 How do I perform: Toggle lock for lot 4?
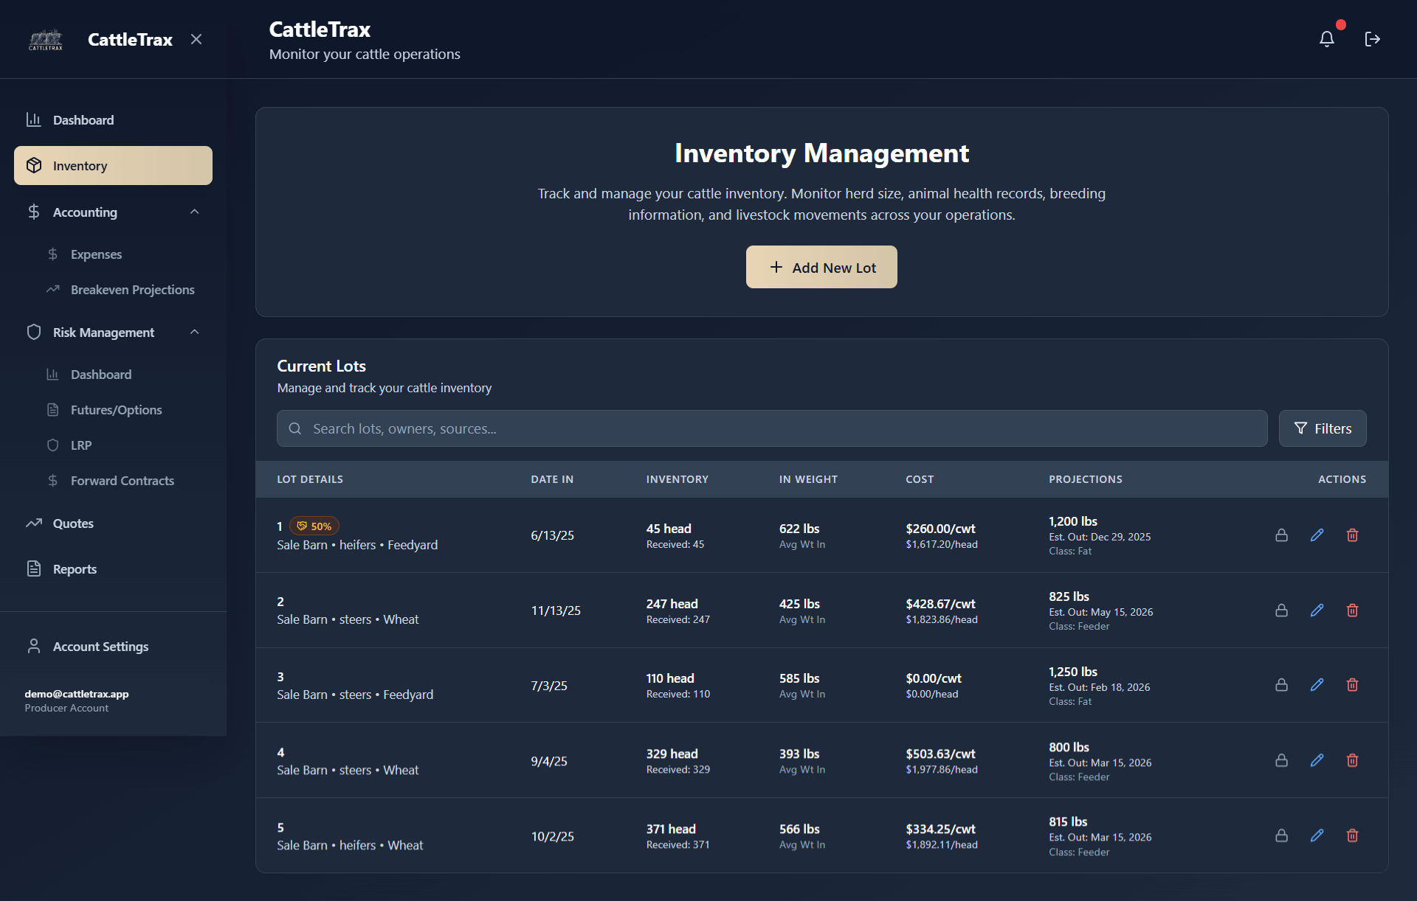pyautogui.click(x=1281, y=760)
